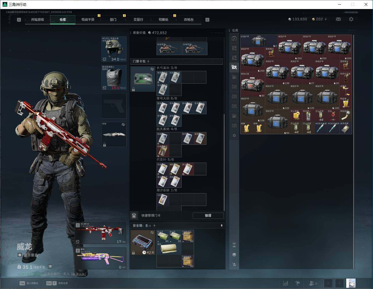The width and height of the screenshot is (373, 289).
Task: Select the cloth roll in safe box
Action: 169,249
